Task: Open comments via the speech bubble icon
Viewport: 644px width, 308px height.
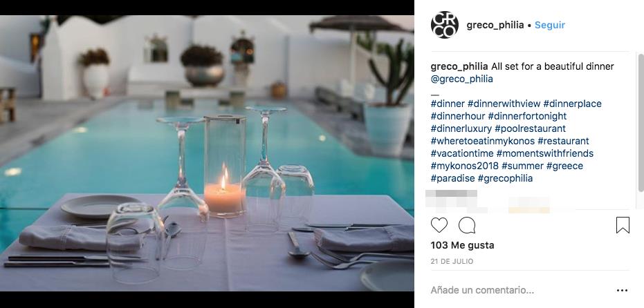Action: (466, 225)
